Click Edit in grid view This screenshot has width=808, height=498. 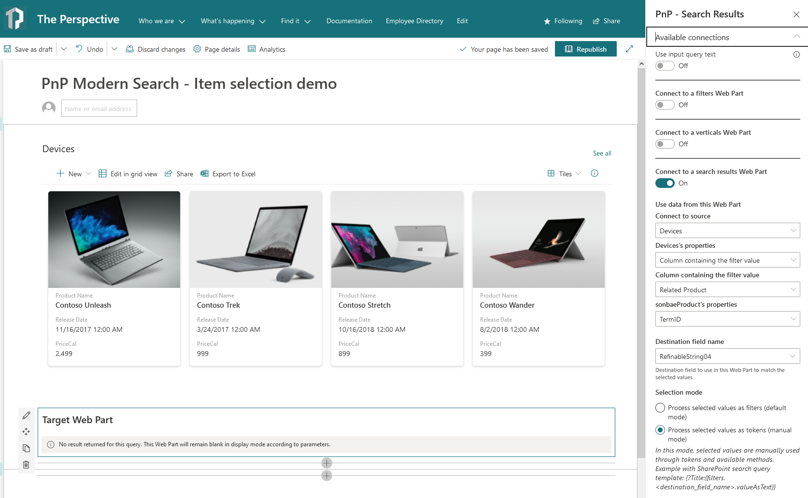[128, 173]
